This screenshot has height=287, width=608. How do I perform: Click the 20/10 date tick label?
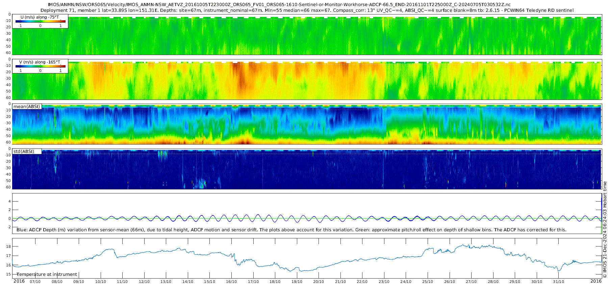pyautogui.click(x=319, y=282)
